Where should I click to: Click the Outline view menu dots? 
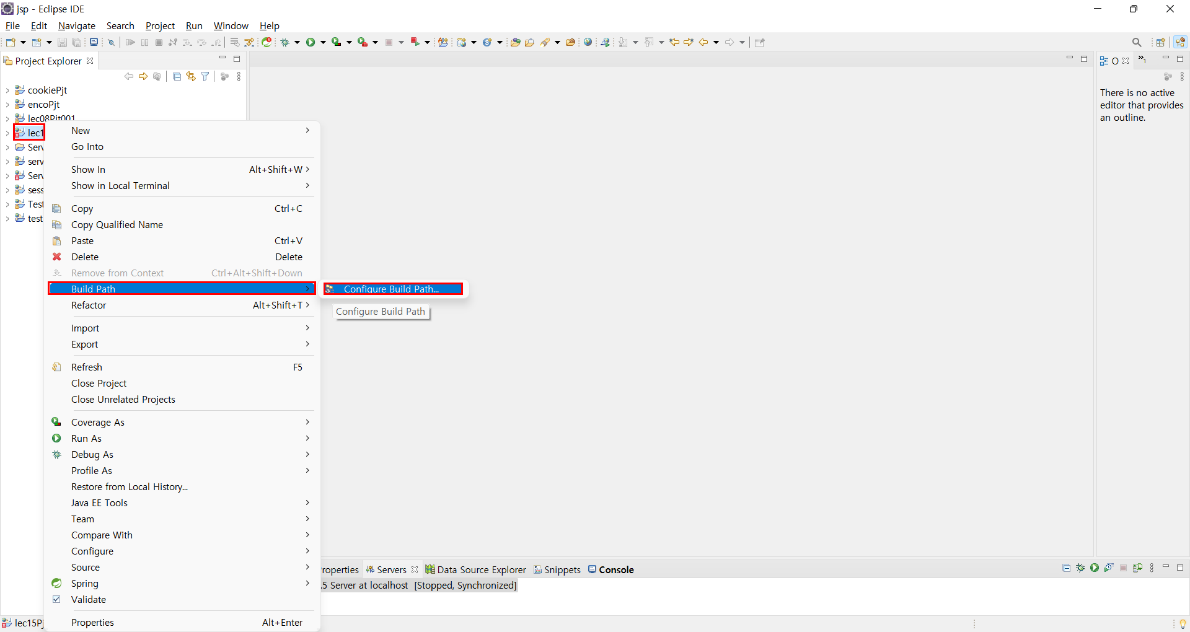(1183, 77)
